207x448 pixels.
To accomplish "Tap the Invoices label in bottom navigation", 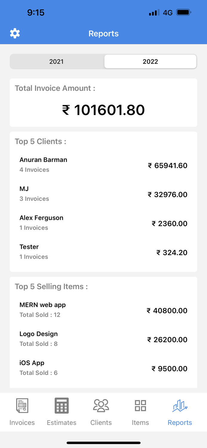I will (x=22, y=423).
